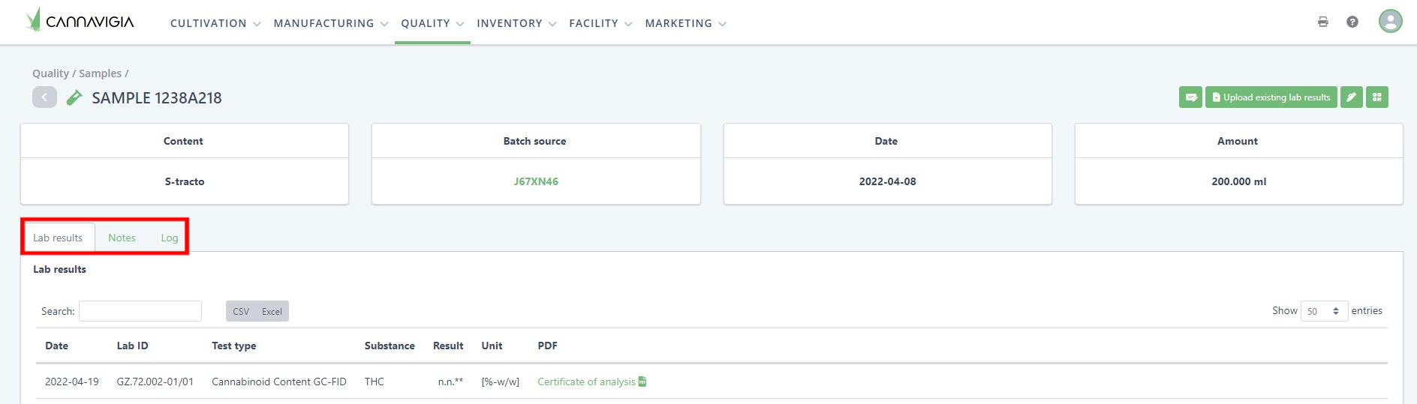This screenshot has width=1417, height=404.
Task: Click Upload existing lab results button
Action: (x=1271, y=97)
